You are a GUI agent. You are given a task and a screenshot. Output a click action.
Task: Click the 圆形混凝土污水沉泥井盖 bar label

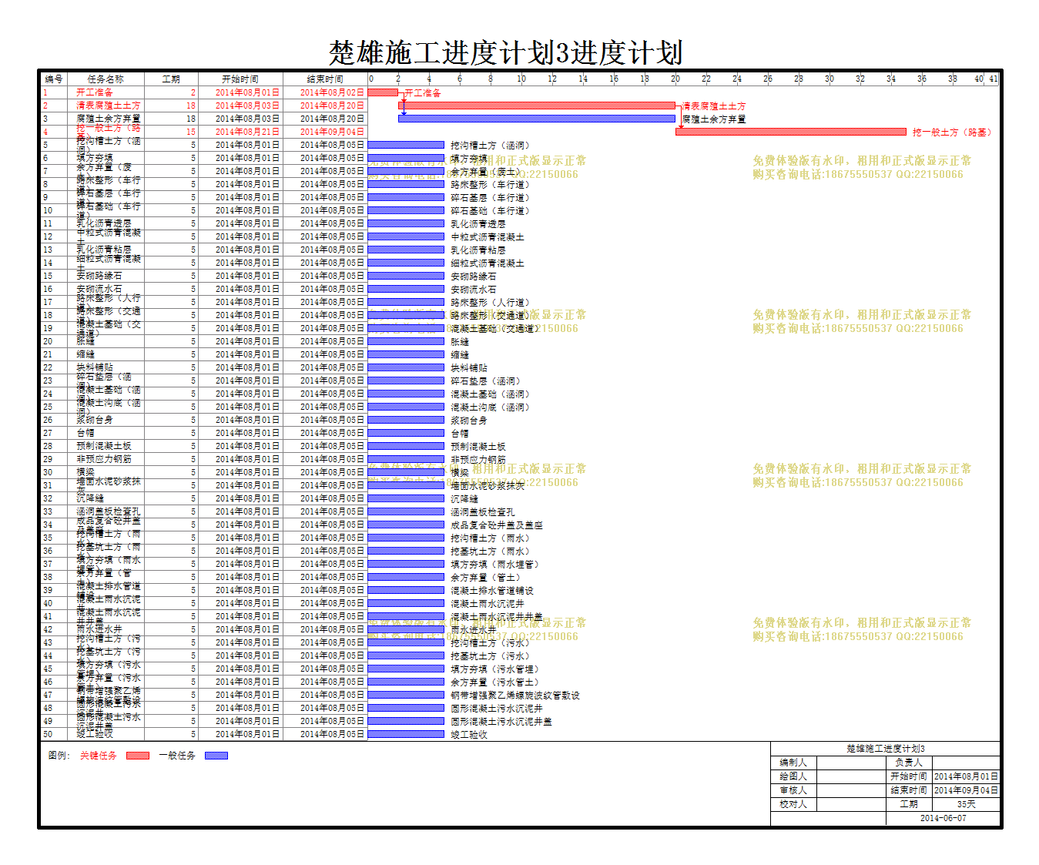[501, 722]
